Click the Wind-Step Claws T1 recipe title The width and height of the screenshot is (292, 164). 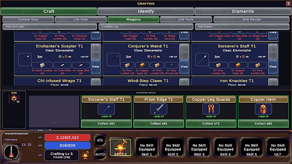148,81
